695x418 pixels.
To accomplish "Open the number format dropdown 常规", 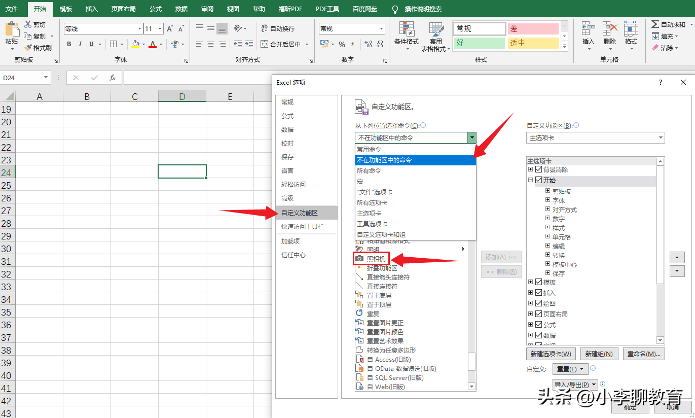I will (382, 29).
